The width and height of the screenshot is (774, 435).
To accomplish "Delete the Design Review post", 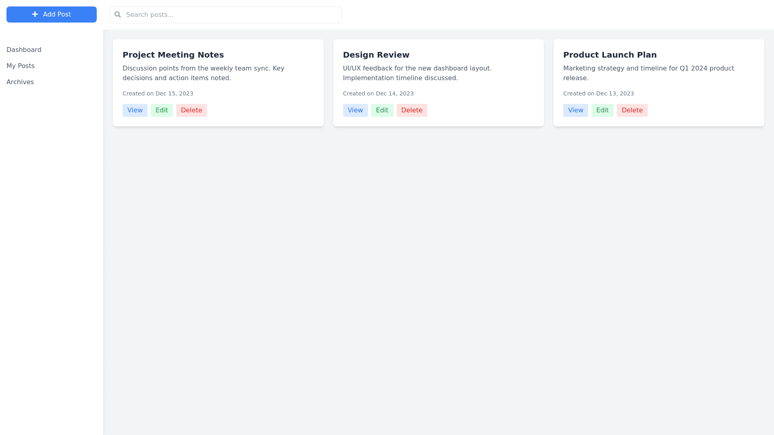I will click(x=412, y=110).
